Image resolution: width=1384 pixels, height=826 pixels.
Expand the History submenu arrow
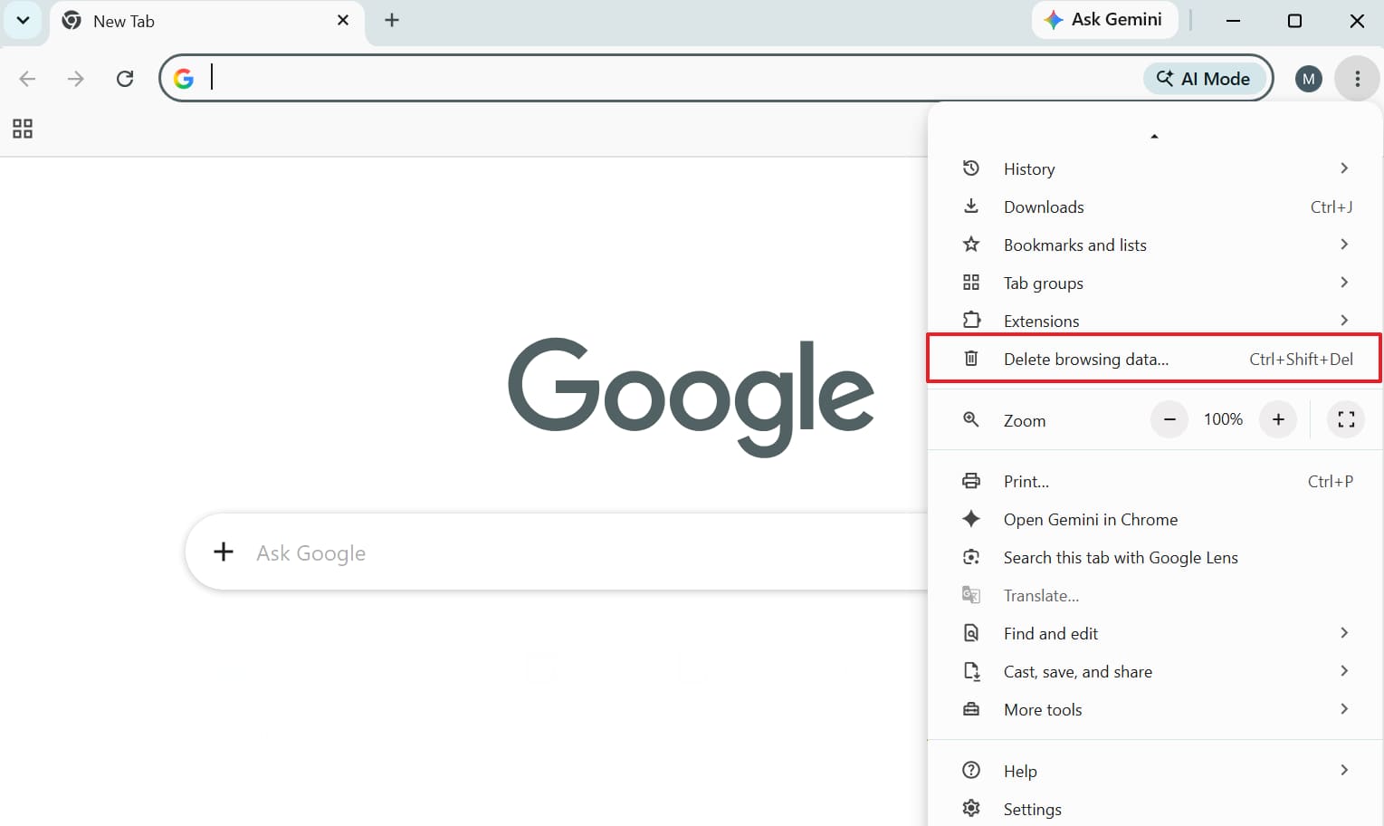[1344, 168]
